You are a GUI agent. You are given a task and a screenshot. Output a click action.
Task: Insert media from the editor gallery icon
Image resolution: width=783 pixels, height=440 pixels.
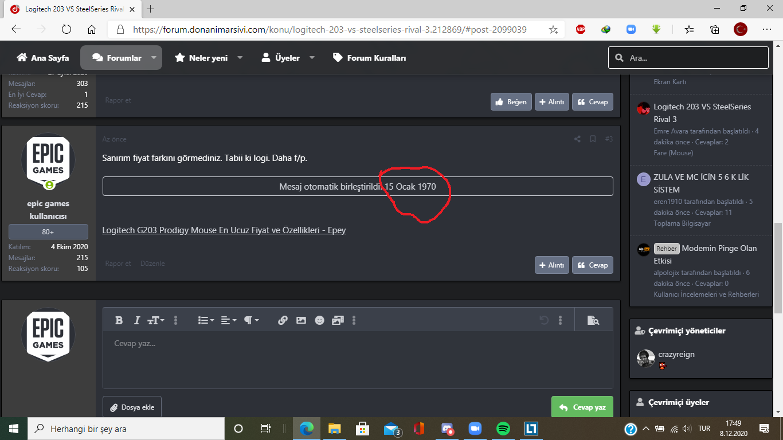(338, 320)
